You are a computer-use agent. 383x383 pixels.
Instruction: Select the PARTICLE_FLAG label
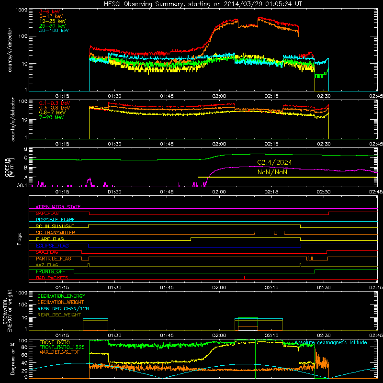tap(54, 259)
